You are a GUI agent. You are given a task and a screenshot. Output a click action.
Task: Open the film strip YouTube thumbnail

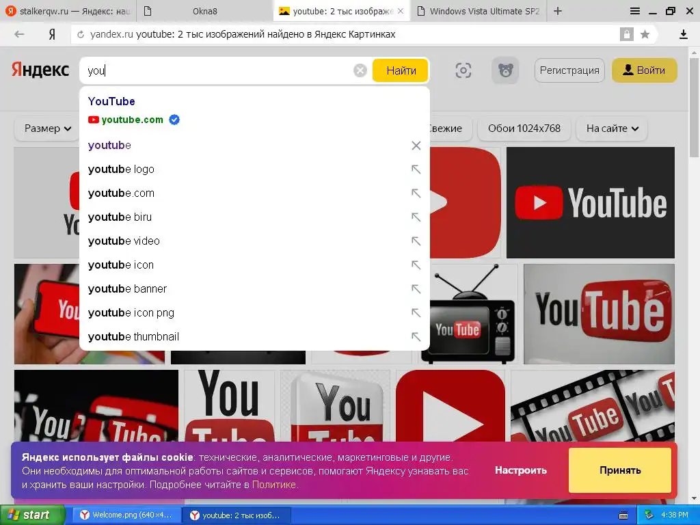coord(593,405)
